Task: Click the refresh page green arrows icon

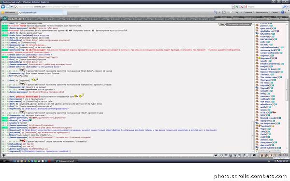Action: pyautogui.click(x=237, y=7)
